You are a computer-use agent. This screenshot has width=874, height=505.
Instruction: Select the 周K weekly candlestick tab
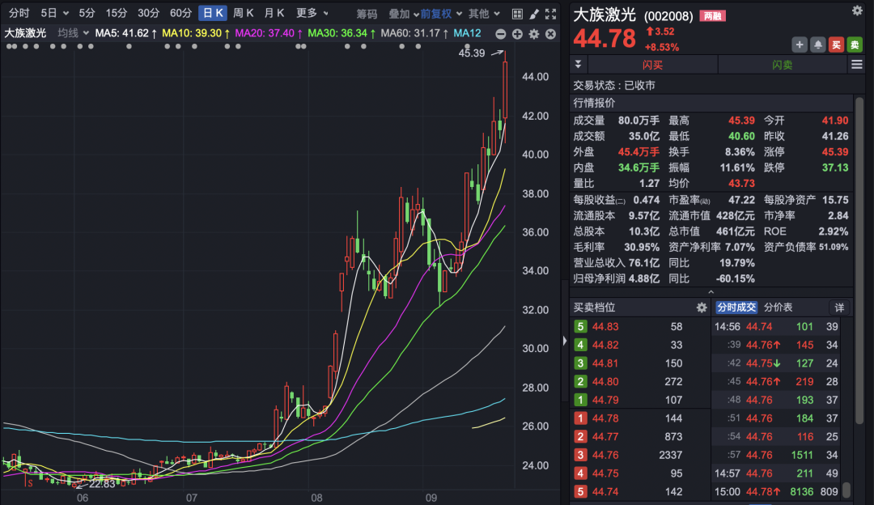pyautogui.click(x=244, y=14)
